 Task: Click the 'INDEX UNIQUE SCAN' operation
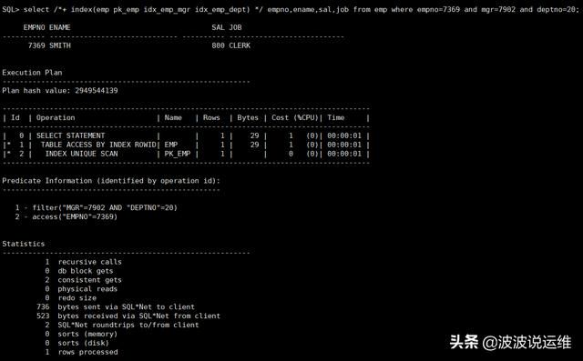pyautogui.click(x=81, y=154)
